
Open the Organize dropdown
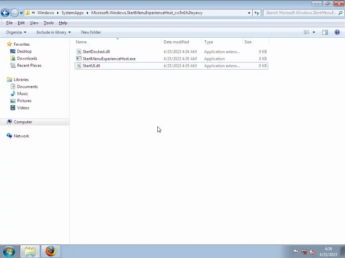coord(16,32)
